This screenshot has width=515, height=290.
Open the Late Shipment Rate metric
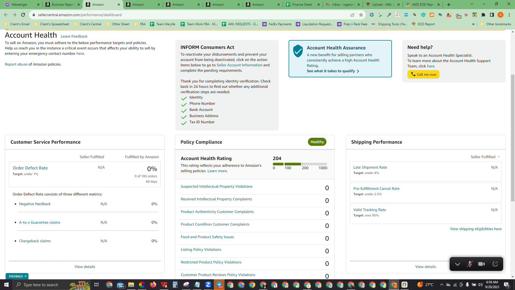point(370,167)
